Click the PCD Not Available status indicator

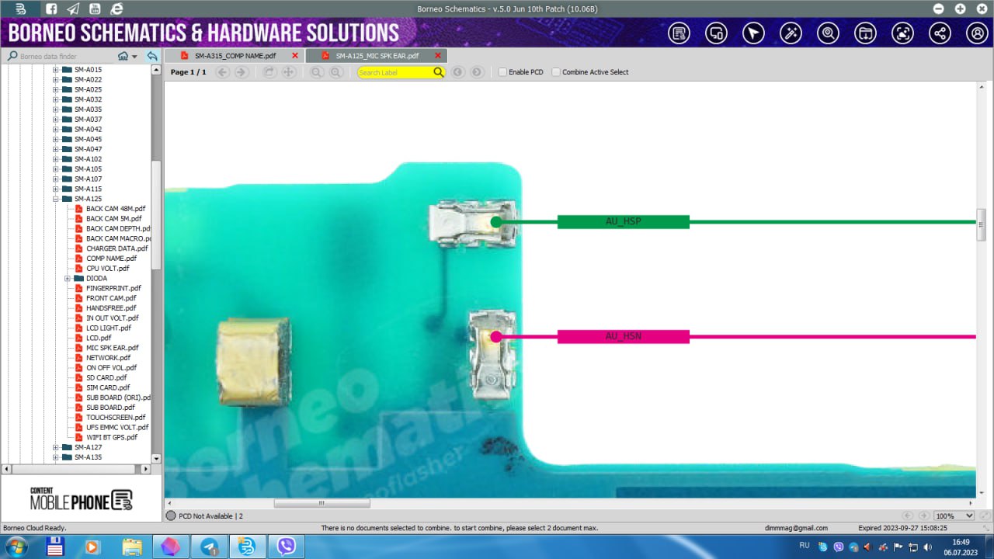204,516
